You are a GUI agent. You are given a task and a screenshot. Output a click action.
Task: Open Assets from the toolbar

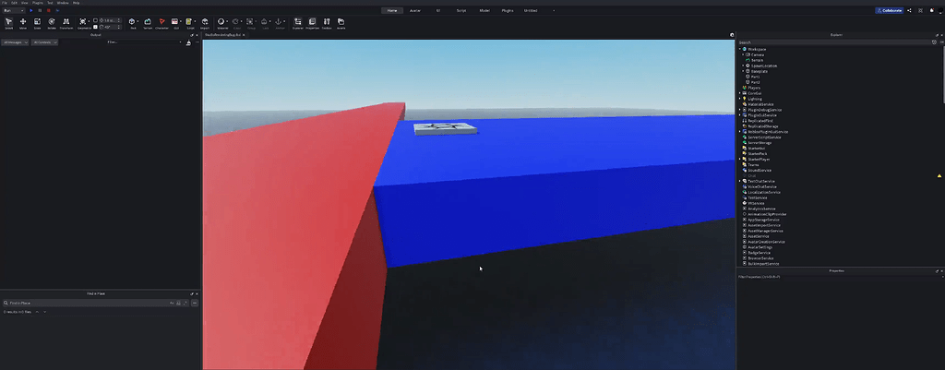[x=341, y=23]
